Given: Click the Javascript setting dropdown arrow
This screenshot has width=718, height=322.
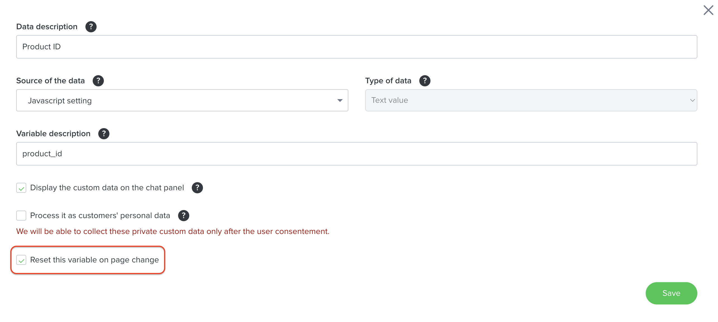Looking at the screenshot, I should [340, 101].
